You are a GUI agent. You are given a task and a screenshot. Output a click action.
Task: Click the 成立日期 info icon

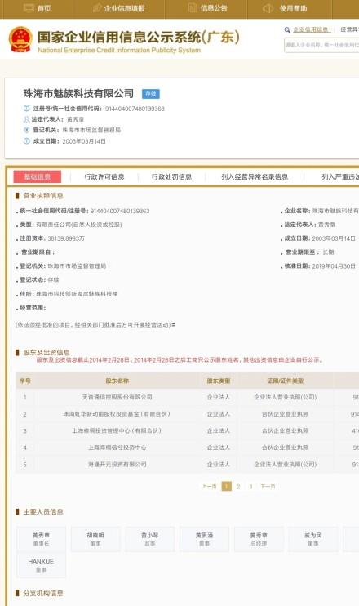pos(27,141)
